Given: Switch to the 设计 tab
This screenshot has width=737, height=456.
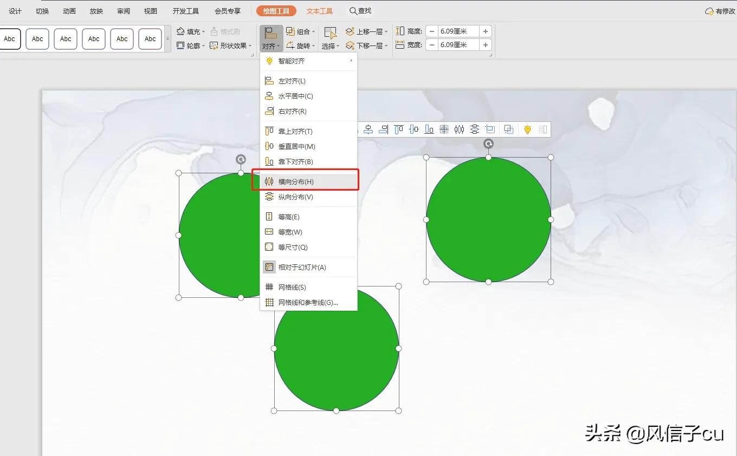Looking at the screenshot, I should 15,11.
